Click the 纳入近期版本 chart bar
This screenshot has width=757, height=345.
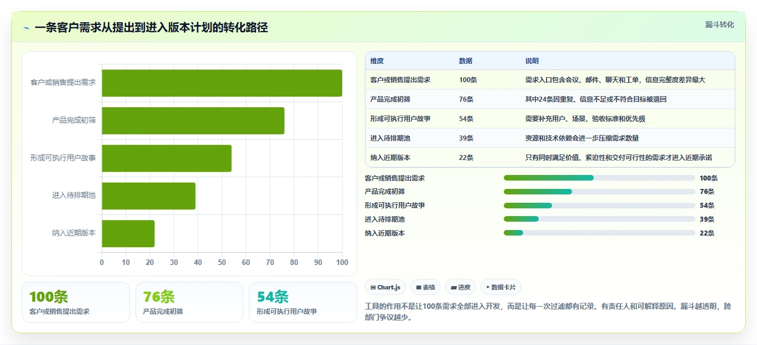pos(128,233)
